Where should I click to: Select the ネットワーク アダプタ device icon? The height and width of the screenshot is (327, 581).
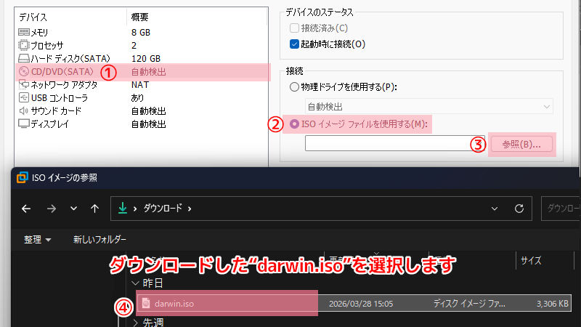point(24,84)
